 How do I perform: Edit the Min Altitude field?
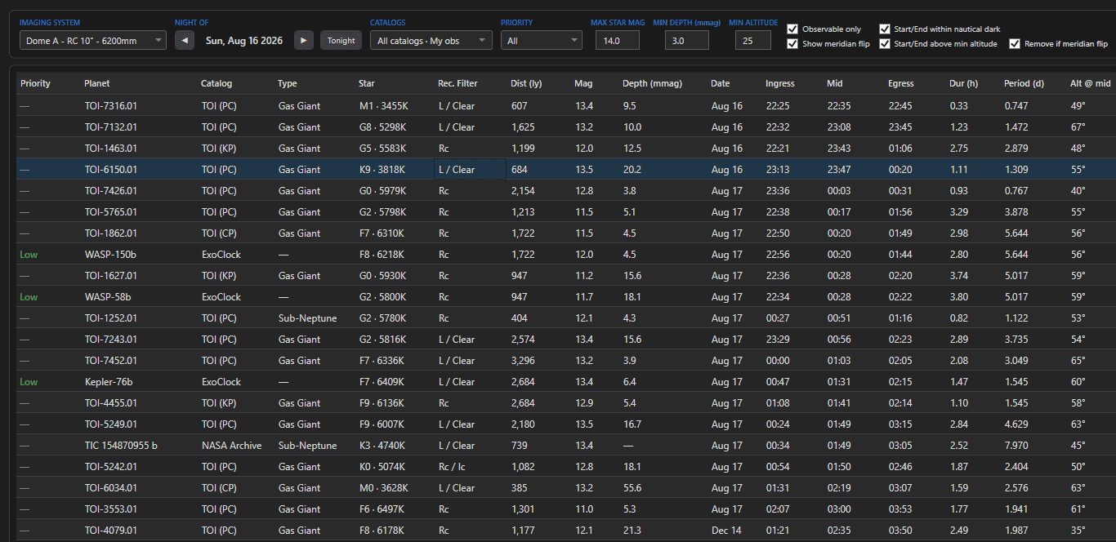pyautogui.click(x=752, y=40)
